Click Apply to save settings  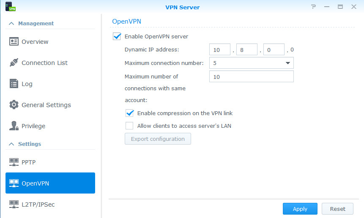[300, 209]
